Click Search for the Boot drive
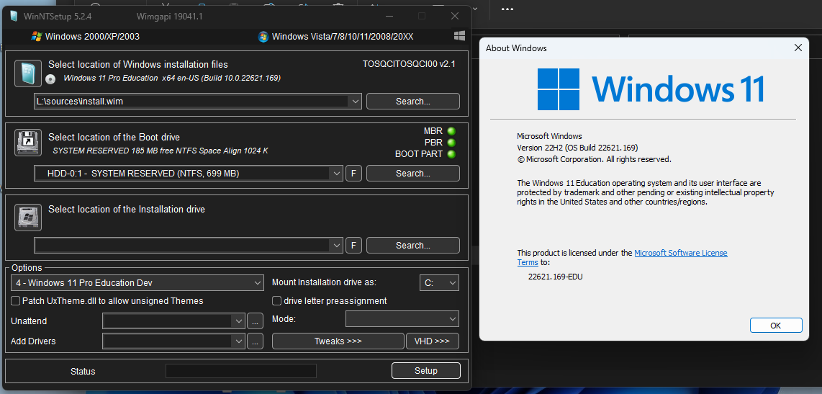Viewport: 822px width, 394px height. click(x=413, y=173)
